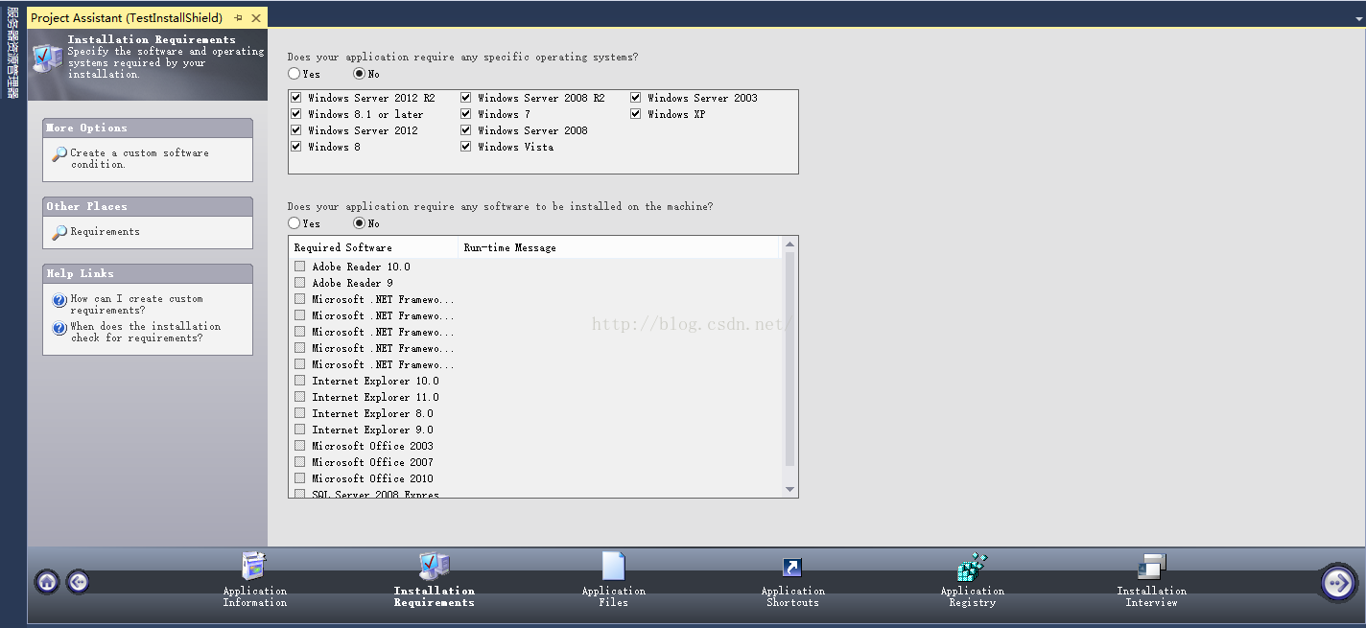The image size is (1366, 628).
Task: Open the Installation Interview step
Action: (1152, 579)
